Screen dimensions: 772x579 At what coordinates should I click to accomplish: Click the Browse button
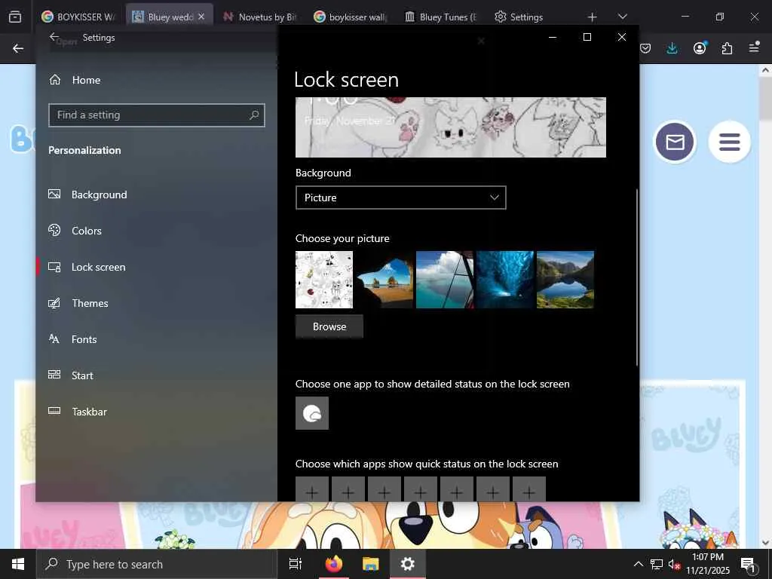tap(329, 326)
